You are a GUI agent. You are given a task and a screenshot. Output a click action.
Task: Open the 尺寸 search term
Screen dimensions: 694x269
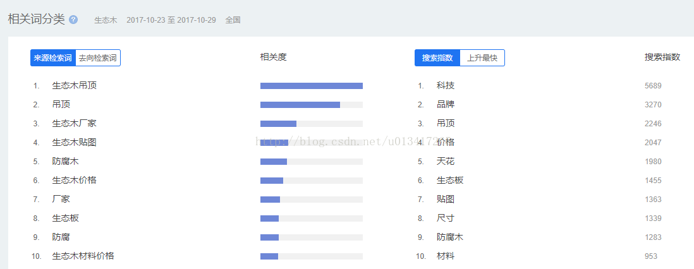[x=445, y=218]
